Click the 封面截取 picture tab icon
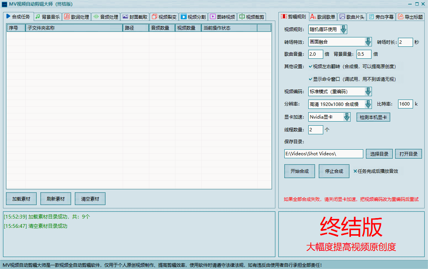This screenshot has width=428, height=269. [x=125, y=17]
